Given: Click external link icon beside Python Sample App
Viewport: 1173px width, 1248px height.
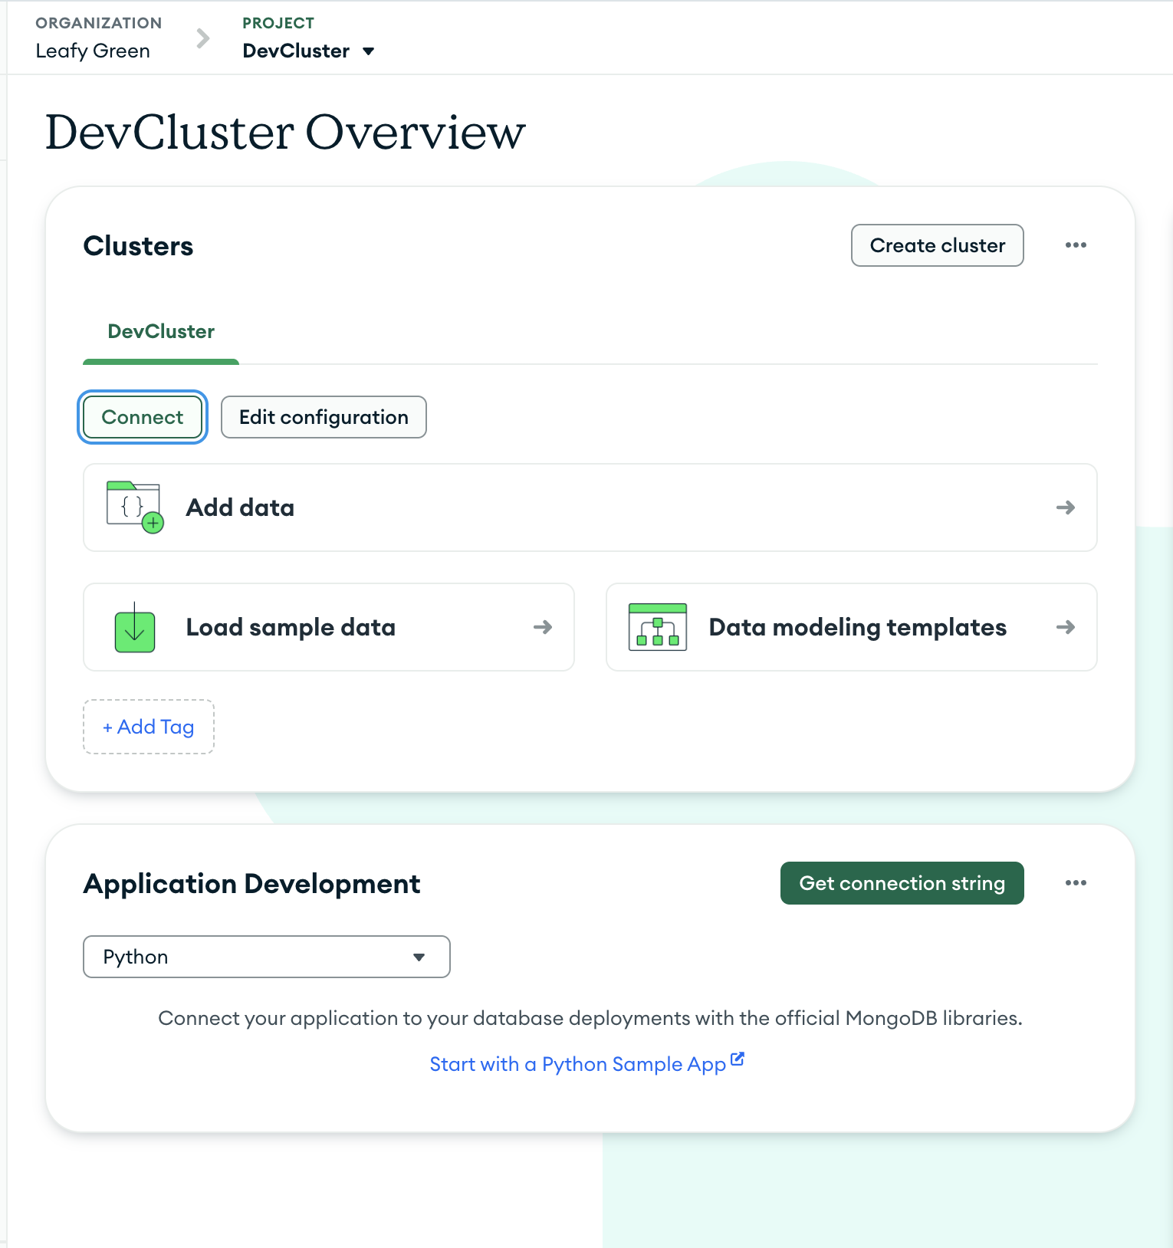Looking at the screenshot, I should [x=738, y=1059].
